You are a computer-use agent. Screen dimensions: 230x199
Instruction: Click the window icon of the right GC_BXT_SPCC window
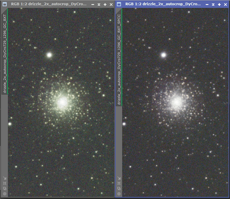(x=119, y=4)
